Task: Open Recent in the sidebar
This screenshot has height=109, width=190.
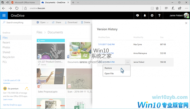Action: click(x=6, y=43)
